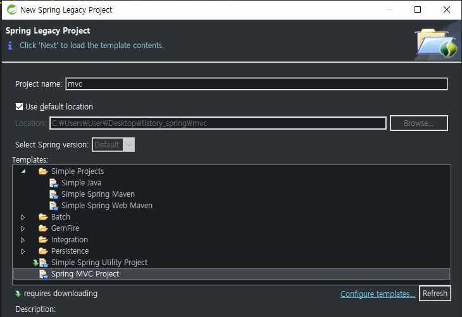Click the 'Spring Legacy Project' heading

tap(47, 30)
